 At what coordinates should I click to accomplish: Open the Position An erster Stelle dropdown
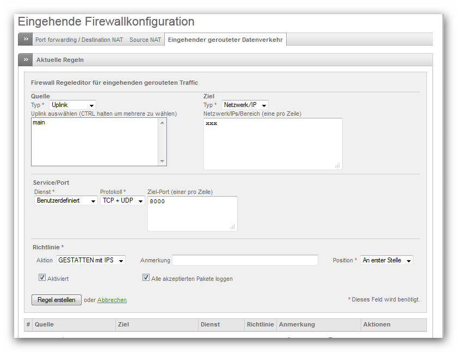[x=386, y=261]
